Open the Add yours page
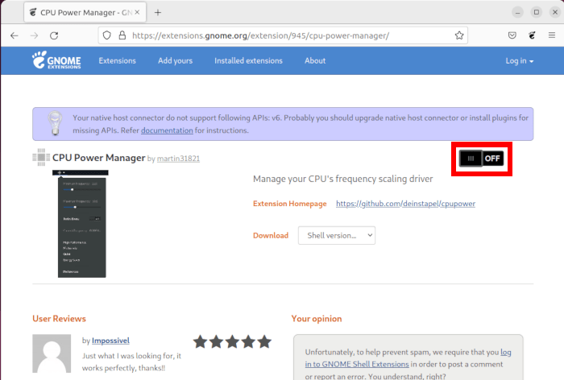The image size is (564, 380). [175, 60]
